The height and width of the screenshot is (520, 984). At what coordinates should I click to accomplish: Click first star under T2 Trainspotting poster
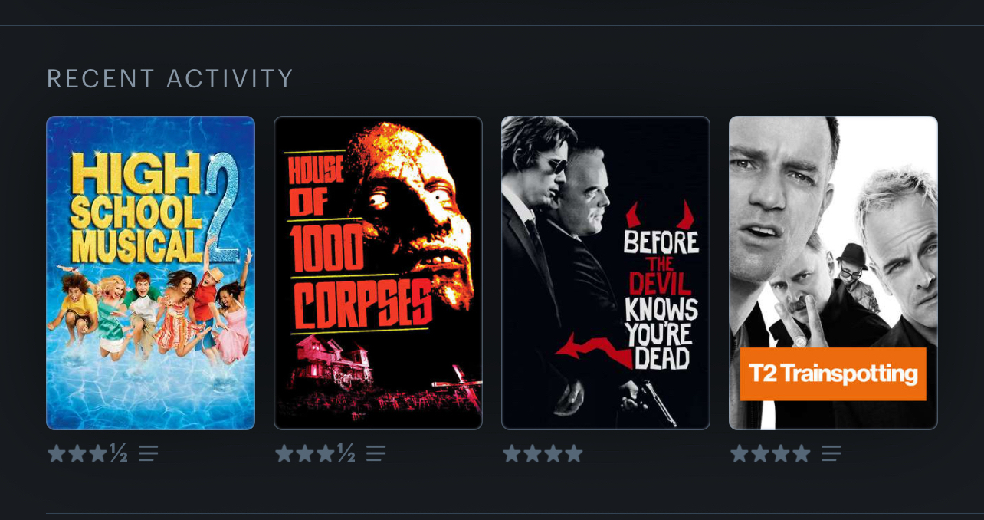740,453
